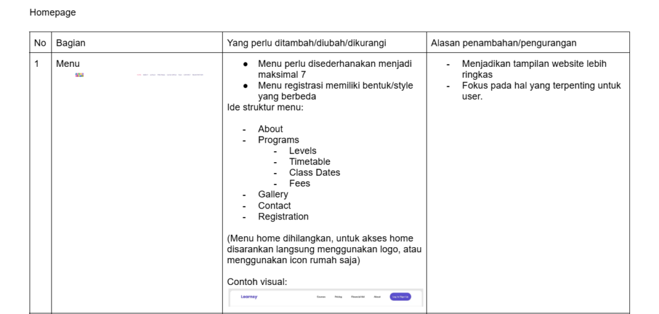Click the 'Alasan penambahan/pengurangan' column header
Viewport: 659px width, 314px height.
[504, 43]
